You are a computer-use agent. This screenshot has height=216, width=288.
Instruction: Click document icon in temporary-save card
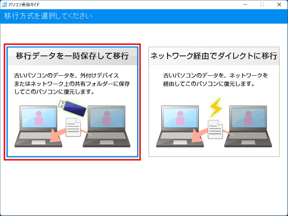coord(73,127)
